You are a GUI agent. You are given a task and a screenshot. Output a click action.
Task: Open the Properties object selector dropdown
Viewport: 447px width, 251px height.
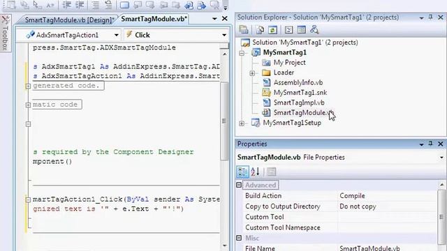441,158
